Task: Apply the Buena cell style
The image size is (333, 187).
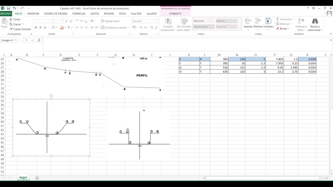Action: [226, 21]
